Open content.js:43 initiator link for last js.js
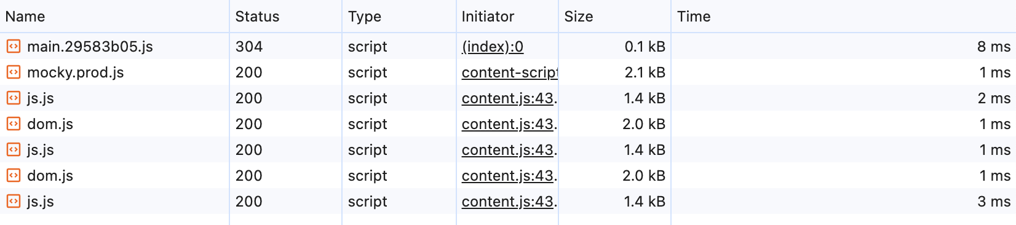 point(510,202)
